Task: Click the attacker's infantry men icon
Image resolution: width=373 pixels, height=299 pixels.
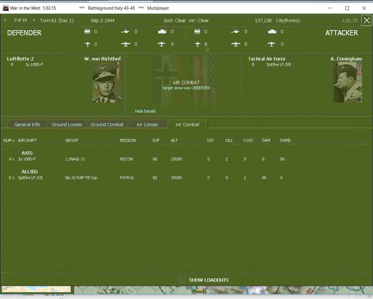Action: click(197, 32)
